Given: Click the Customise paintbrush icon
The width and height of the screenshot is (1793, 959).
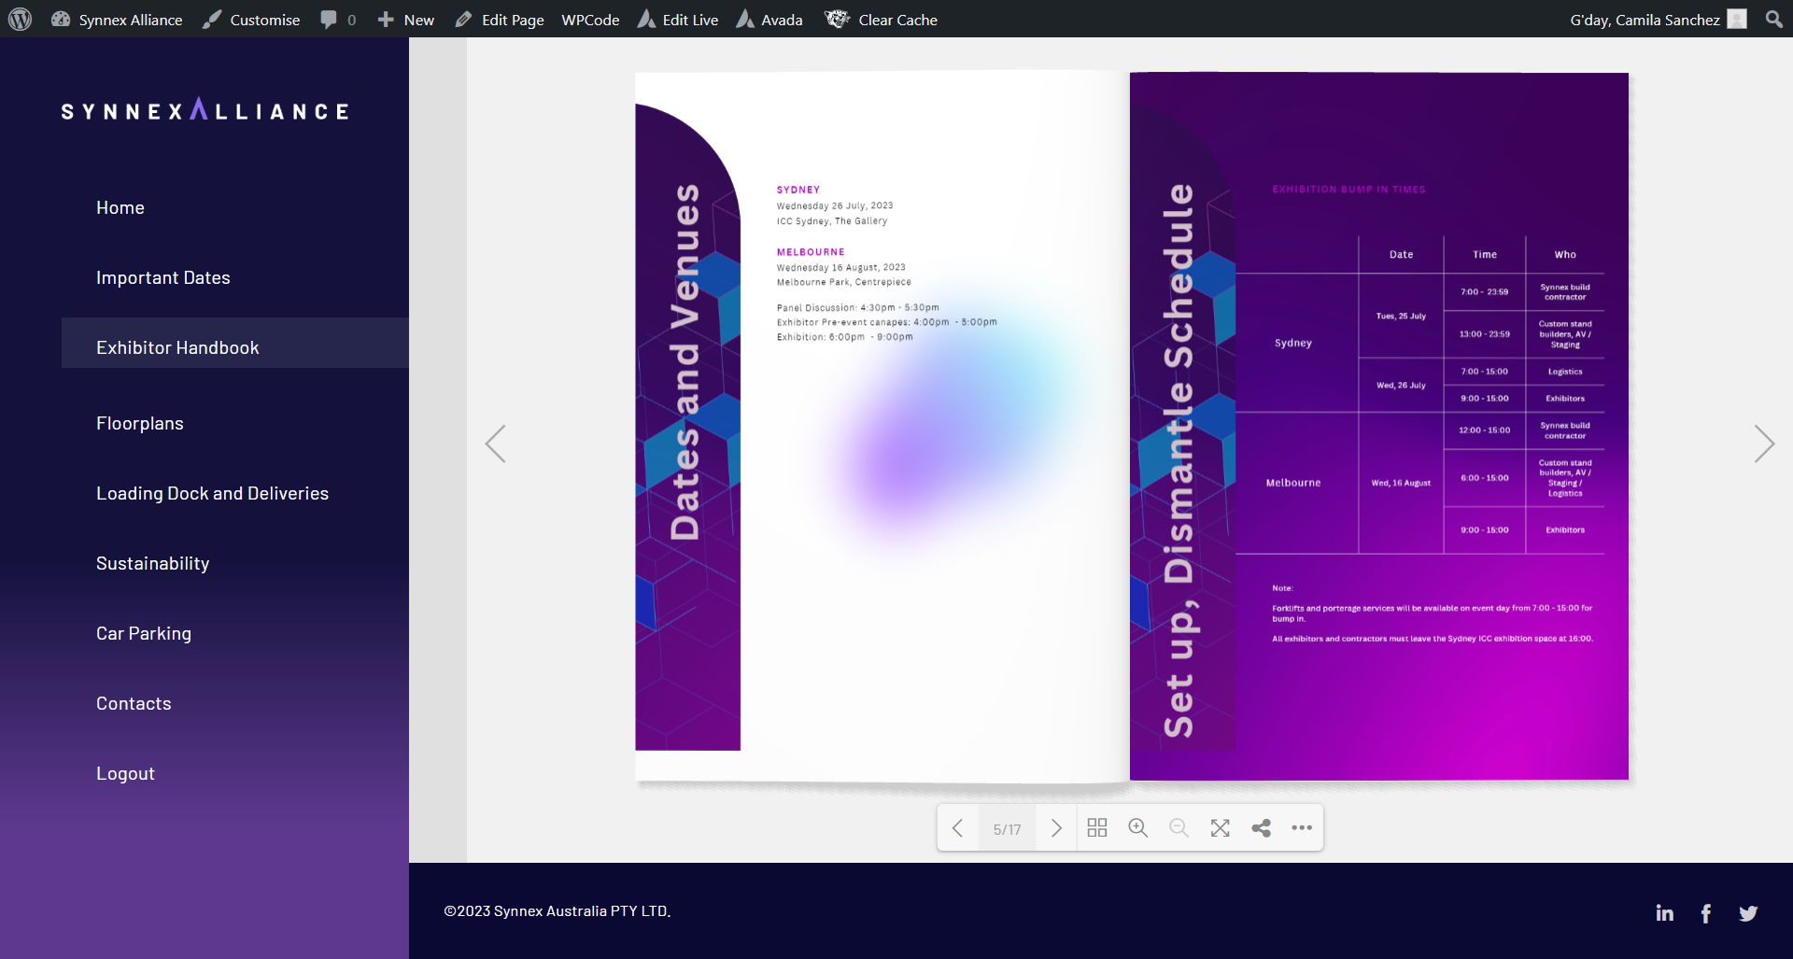Looking at the screenshot, I should coord(213,19).
